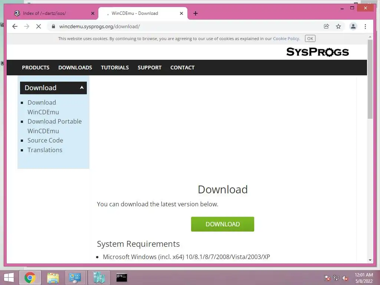The height and width of the screenshot is (285, 380).
Task: Click the muted volume tray icon
Action: coord(345,278)
